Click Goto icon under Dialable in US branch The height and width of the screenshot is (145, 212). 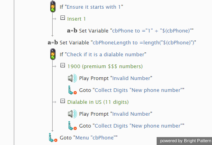(72, 126)
